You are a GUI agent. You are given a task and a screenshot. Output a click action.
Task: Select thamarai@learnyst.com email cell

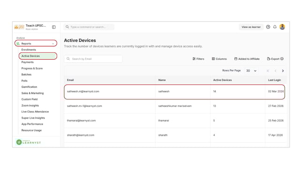coord(81,120)
